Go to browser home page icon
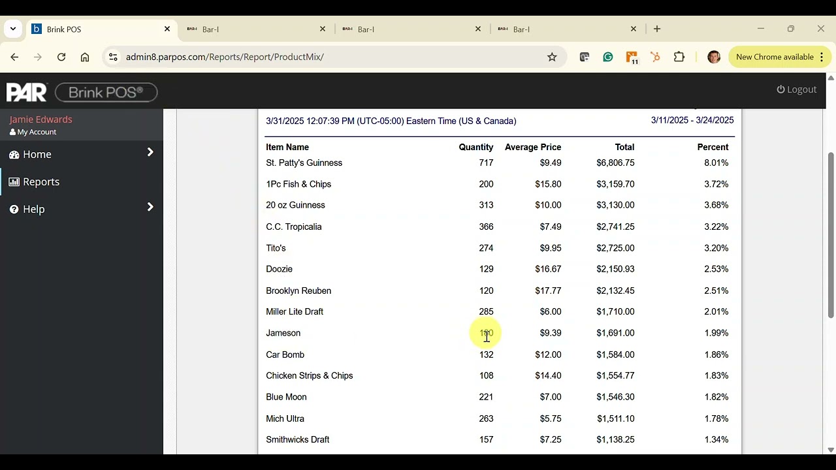This screenshot has width=836, height=470. (85, 57)
